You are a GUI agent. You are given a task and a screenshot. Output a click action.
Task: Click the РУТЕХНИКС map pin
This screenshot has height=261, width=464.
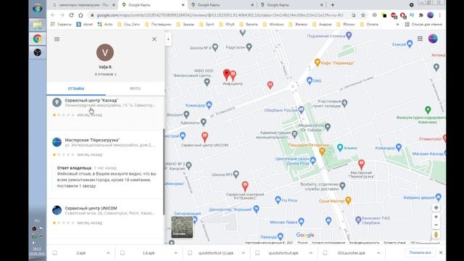pos(245,186)
